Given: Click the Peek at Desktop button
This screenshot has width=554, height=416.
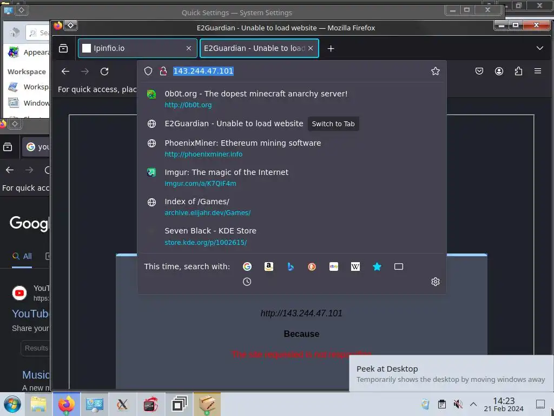Looking at the screenshot, I should point(540,404).
